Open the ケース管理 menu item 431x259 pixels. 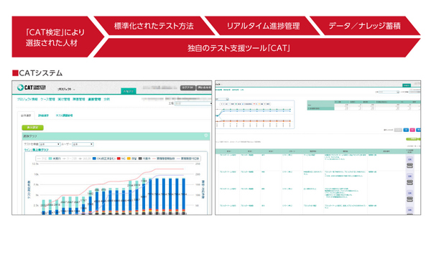click(x=47, y=99)
